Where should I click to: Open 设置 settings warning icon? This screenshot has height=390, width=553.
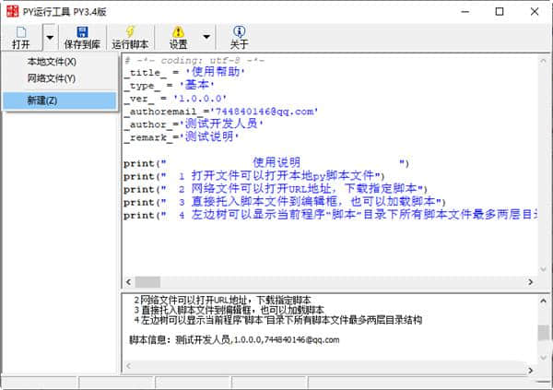[178, 32]
